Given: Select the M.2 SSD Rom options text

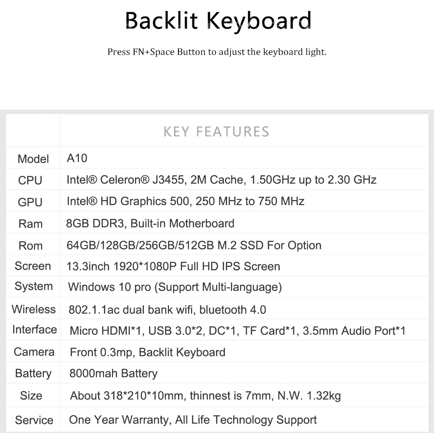Looking at the screenshot, I should (x=194, y=245).
